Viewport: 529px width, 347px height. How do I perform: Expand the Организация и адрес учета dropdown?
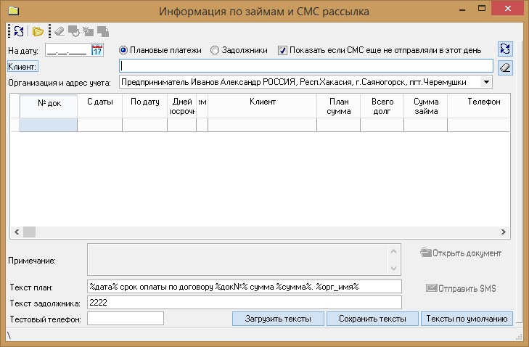486,82
